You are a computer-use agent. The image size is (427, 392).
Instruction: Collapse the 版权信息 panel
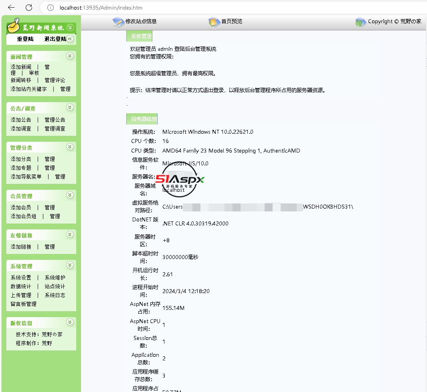click(70, 322)
